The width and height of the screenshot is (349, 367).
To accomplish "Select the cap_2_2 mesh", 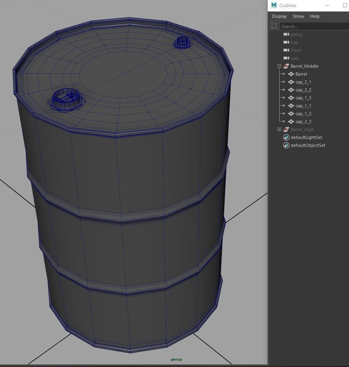I will tap(303, 90).
